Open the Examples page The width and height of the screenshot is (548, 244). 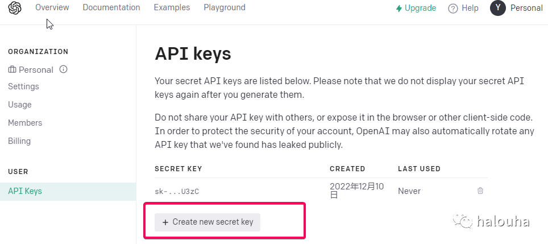point(172,7)
